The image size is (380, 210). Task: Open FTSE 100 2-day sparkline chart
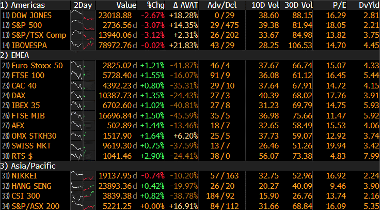coord(83,76)
